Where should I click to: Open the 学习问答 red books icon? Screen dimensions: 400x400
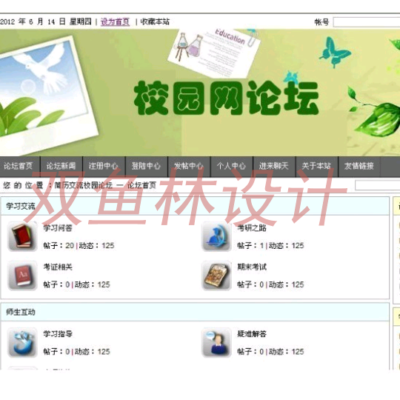(22, 236)
